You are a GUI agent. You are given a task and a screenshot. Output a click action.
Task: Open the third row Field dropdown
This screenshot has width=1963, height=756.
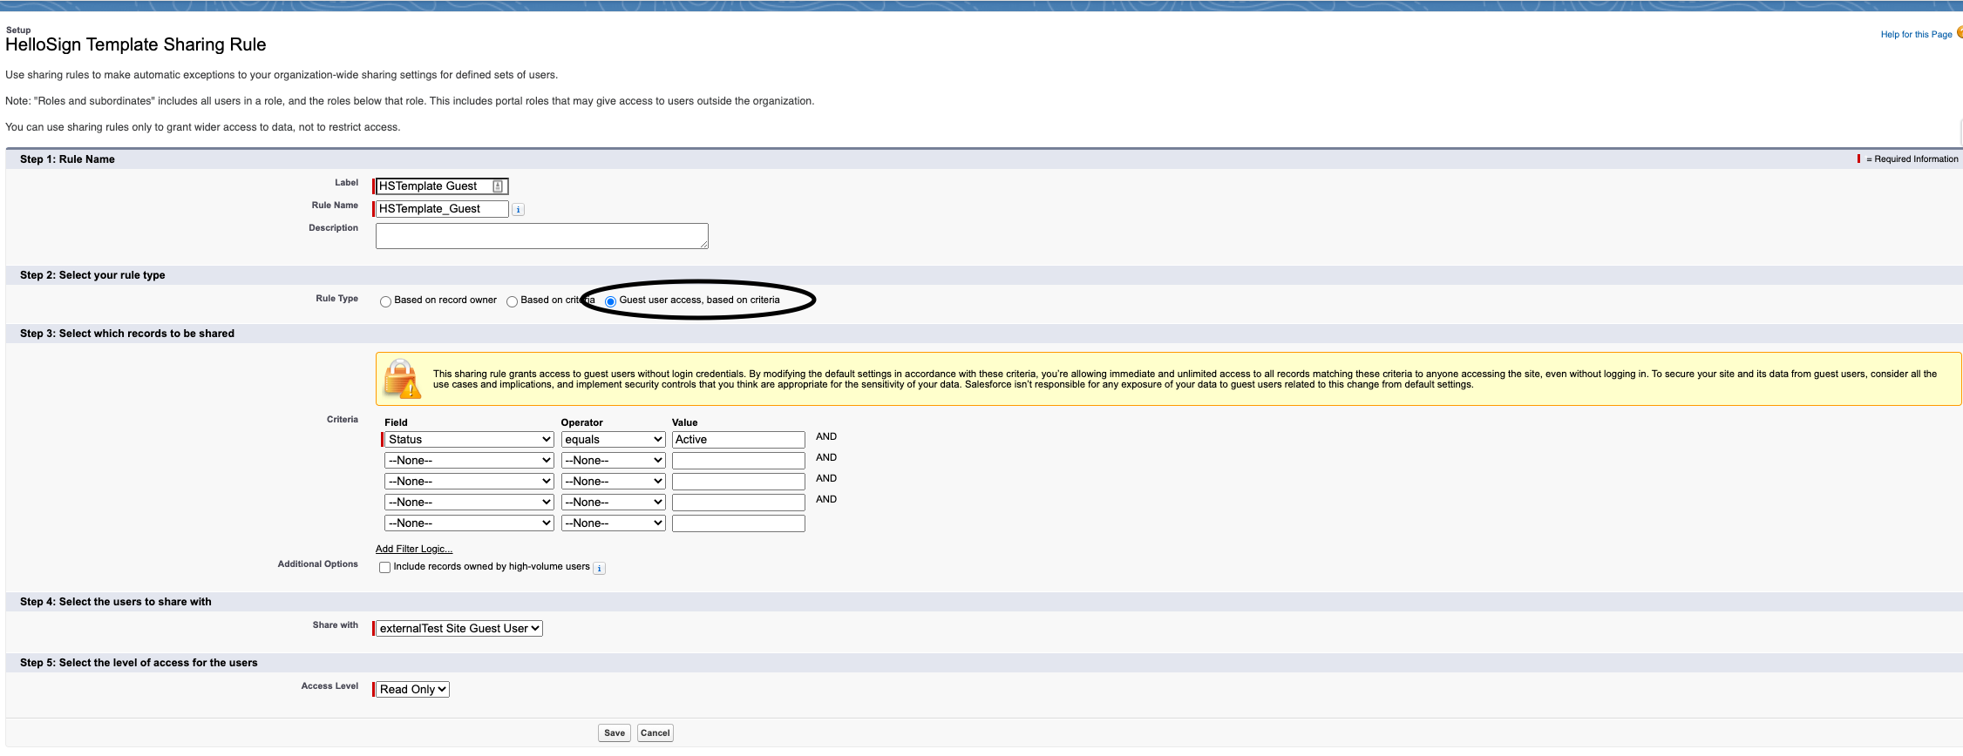tap(469, 482)
